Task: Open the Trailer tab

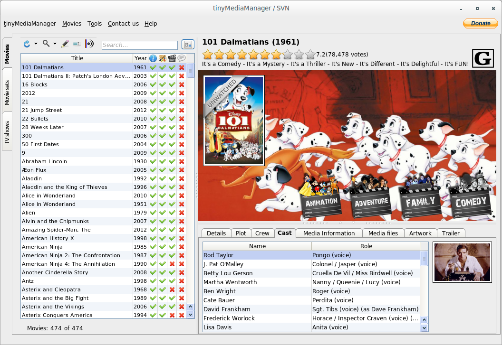Action: tap(451, 233)
